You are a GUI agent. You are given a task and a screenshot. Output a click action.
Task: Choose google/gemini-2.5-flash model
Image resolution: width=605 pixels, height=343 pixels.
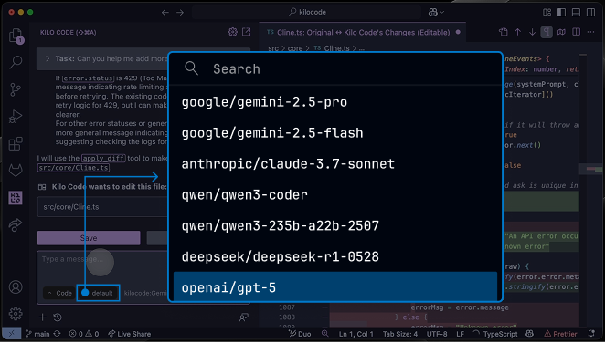pyautogui.click(x=335, y=133)
